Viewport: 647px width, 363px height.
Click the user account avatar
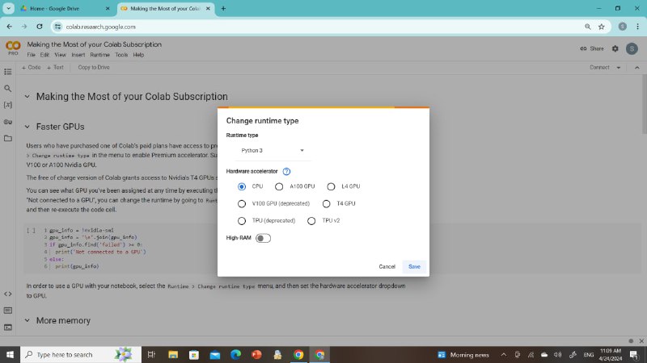[632, 48]
